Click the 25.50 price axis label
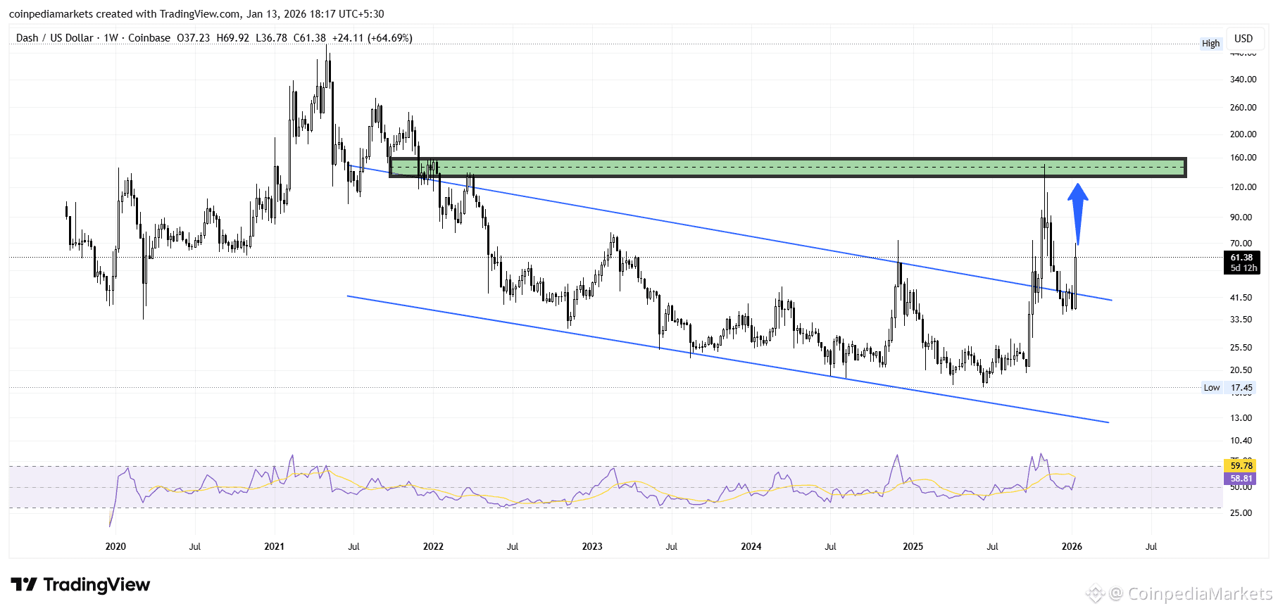Viewport: 1278px width, 611px height. pos(1241,348)
